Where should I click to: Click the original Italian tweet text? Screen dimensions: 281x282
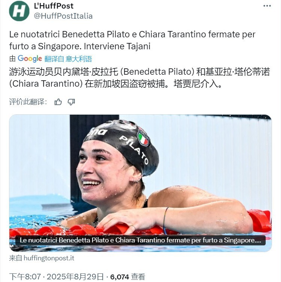(132, 40)
